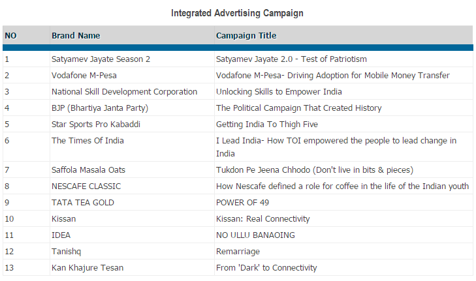The height and width of the screenshot is (281, 476).
Task: Select the 'TATA TEA GOLD' brand cell
Action: click(x=83, y=203)
